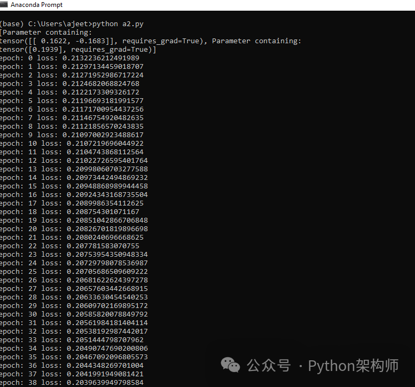Viewport: 415px width, 387px height.
Task: Click the epoch 9 loss line
Action: (x=72, y=135)
